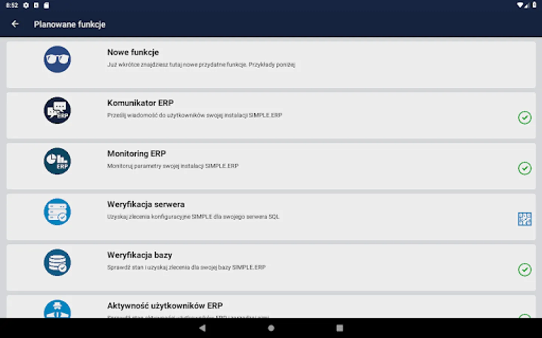This screenshot has width=542, height=338.
Task: Tap the QR code icon for Weryfikacja serwera
Action: pyautogui.click(x=525, y=219)
